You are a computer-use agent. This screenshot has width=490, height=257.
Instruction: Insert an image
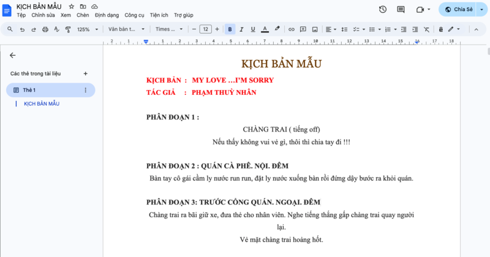point(315,29)
